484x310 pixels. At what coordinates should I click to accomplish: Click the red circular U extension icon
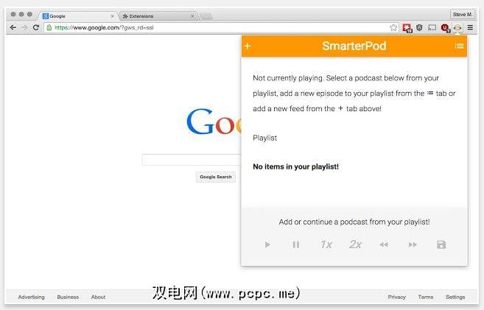445,28
